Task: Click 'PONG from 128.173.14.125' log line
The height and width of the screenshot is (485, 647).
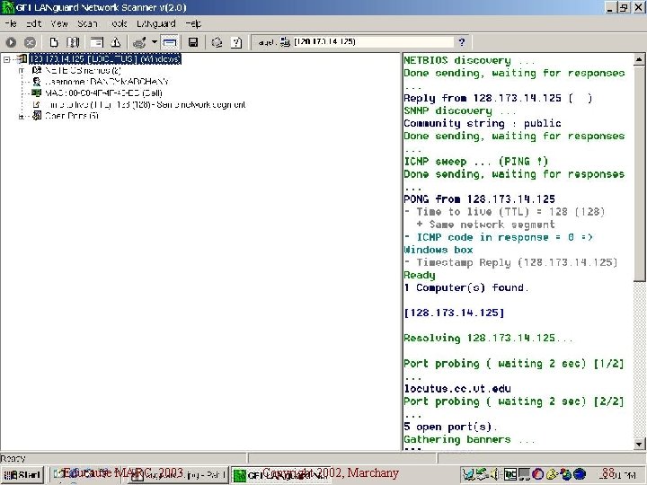Action: pyautogui.click(x=480, y=199)
